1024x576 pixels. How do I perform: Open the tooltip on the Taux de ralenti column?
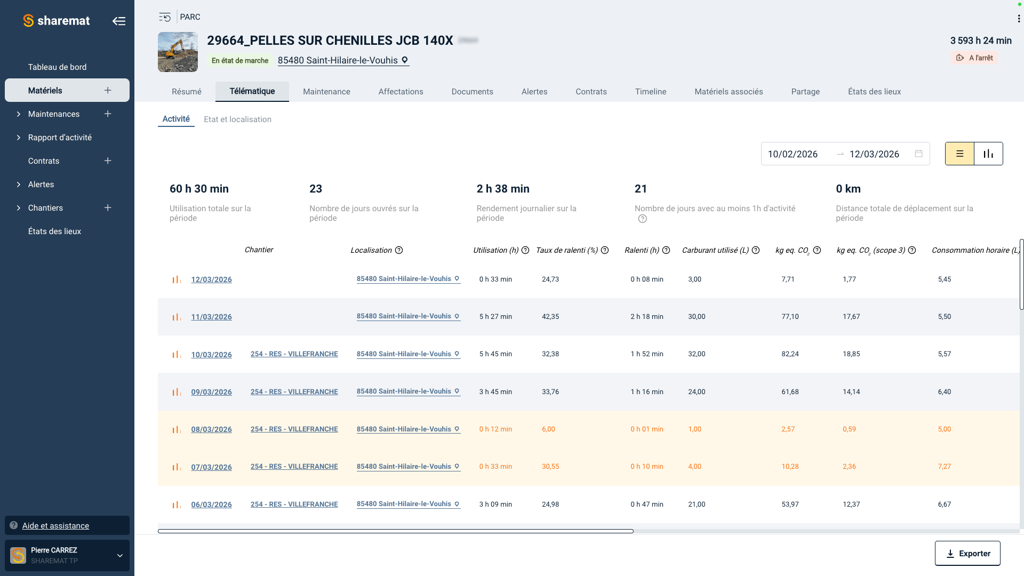pos(604,250)
